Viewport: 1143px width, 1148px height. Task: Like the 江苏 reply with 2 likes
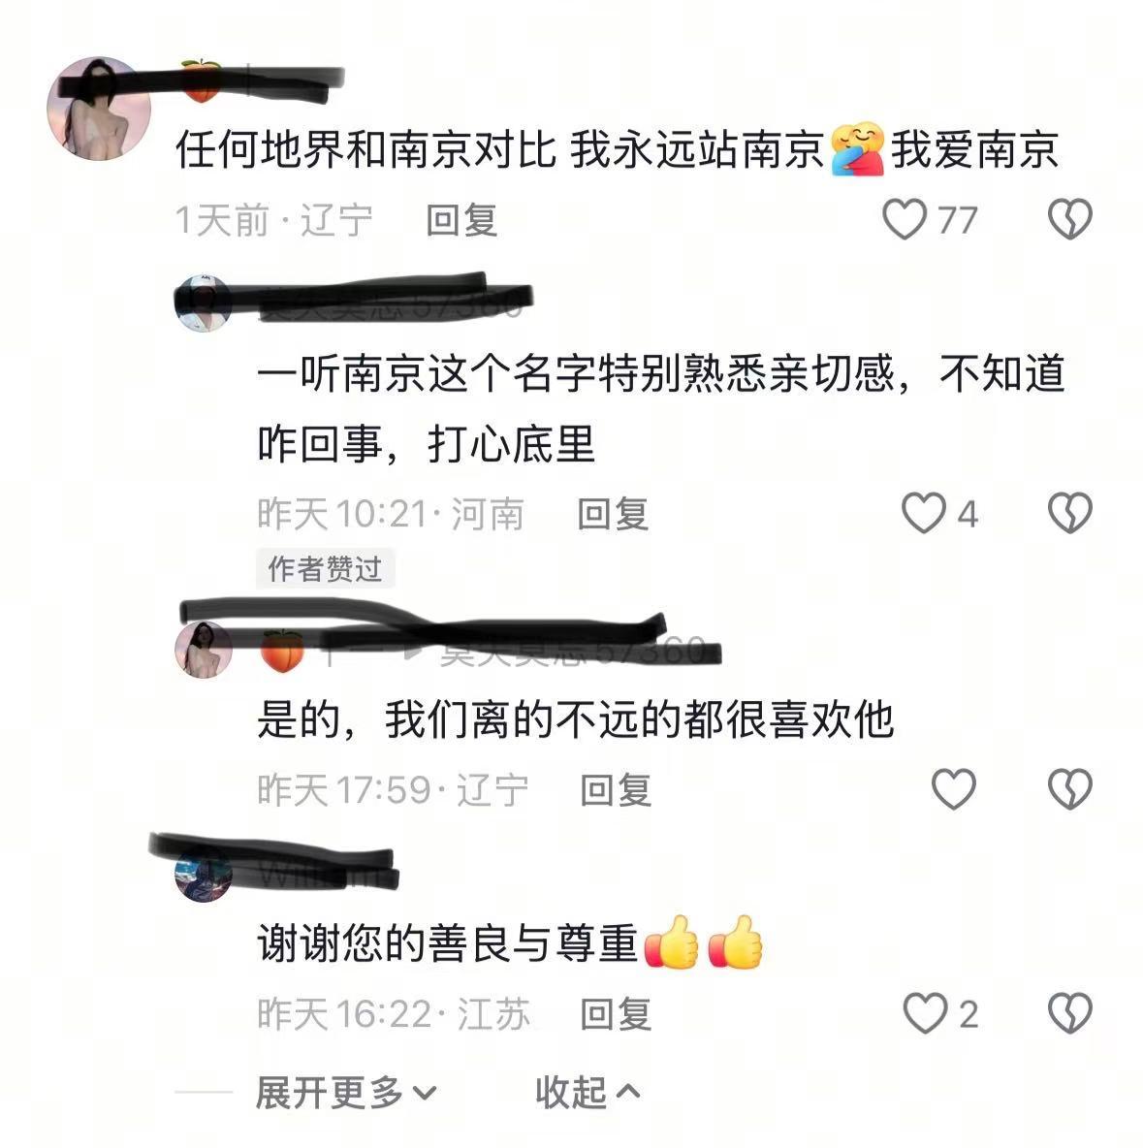pos(925,1013)
